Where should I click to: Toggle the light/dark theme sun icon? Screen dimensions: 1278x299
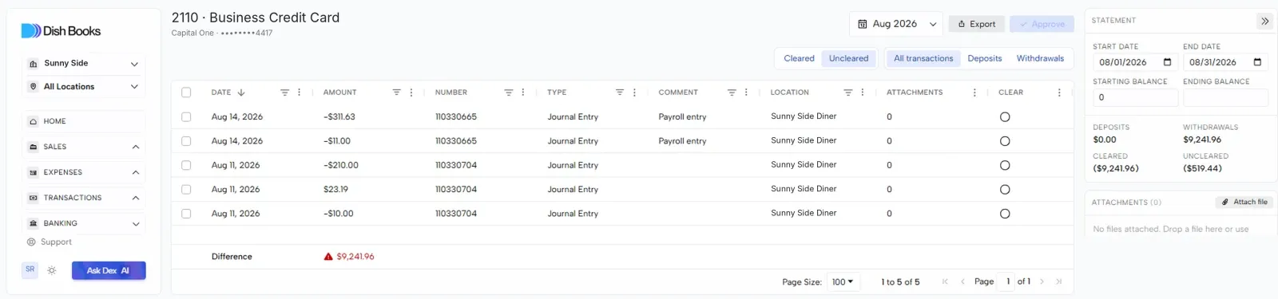point(52,270)
